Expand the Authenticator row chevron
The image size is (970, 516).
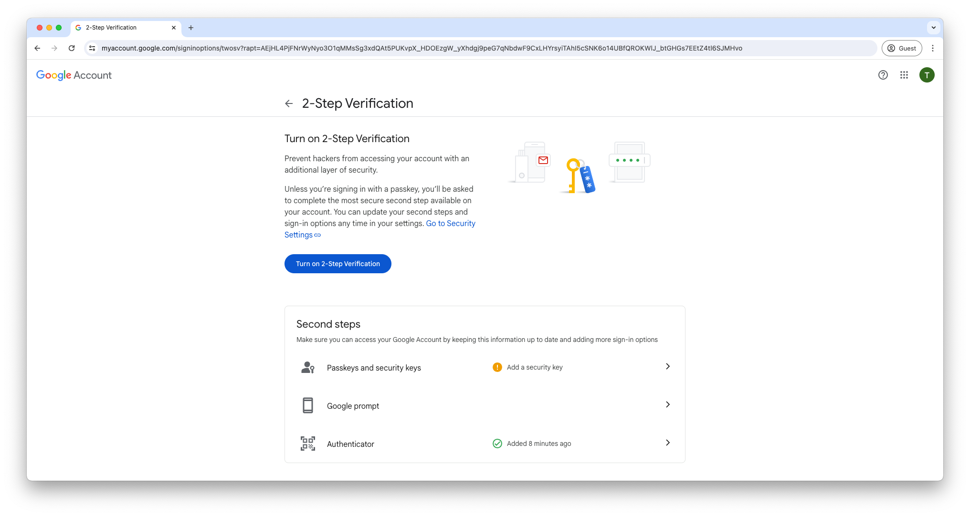click(x=667, y=443)
